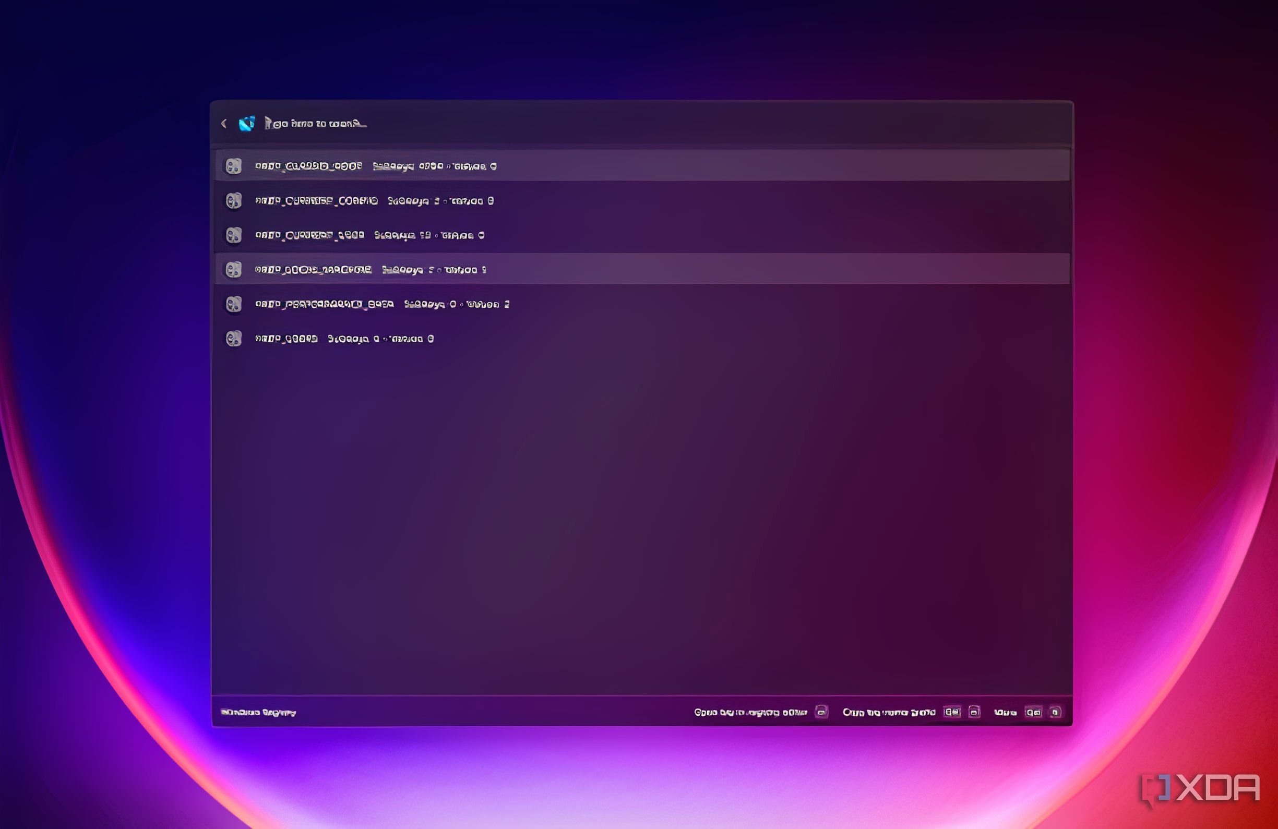Open the HKEY_CURRENT_USER entry

(642, 235)
